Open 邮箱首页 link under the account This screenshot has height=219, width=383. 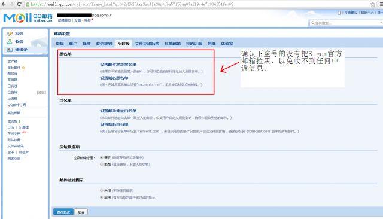64,20
